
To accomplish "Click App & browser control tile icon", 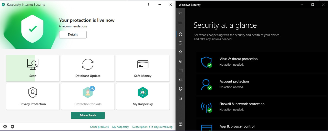I will (207, 128).
